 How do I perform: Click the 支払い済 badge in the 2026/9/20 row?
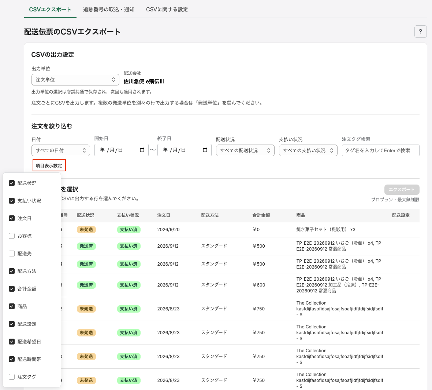click(129, 230)
